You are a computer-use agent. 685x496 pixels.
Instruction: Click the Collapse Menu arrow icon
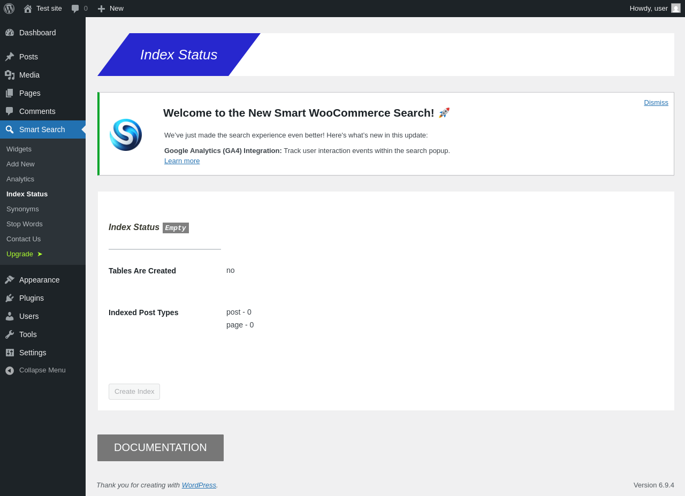click(10, 370)
